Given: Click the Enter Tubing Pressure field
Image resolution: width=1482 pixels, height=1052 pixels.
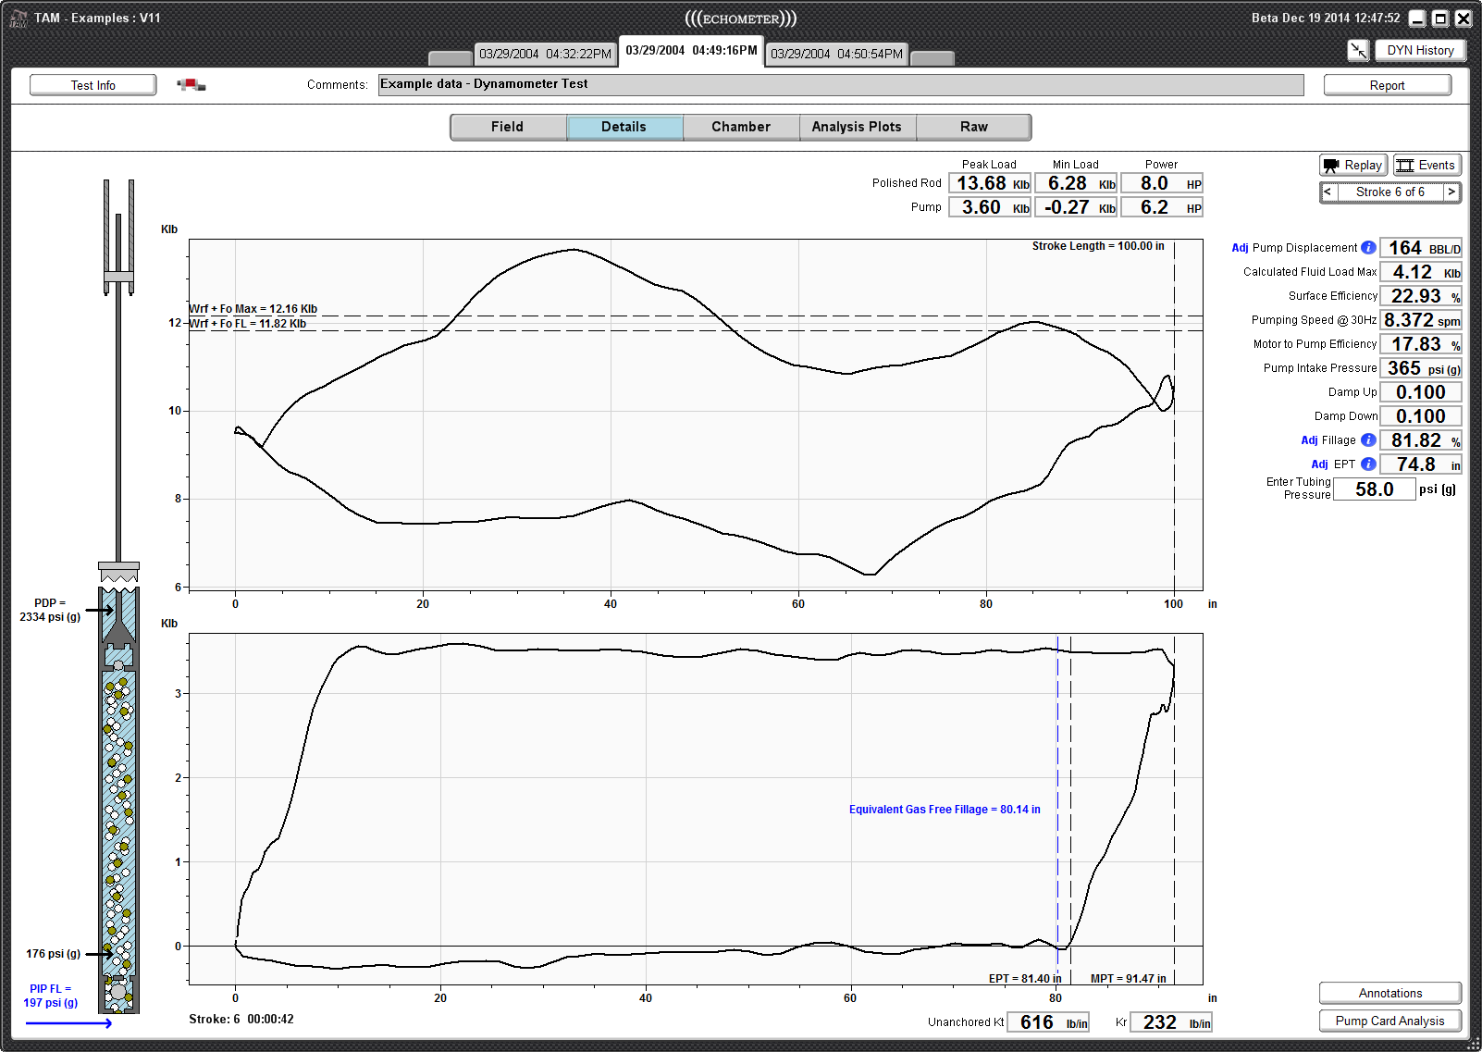Looking at the screenshot, I should [x=1374, y=489].
